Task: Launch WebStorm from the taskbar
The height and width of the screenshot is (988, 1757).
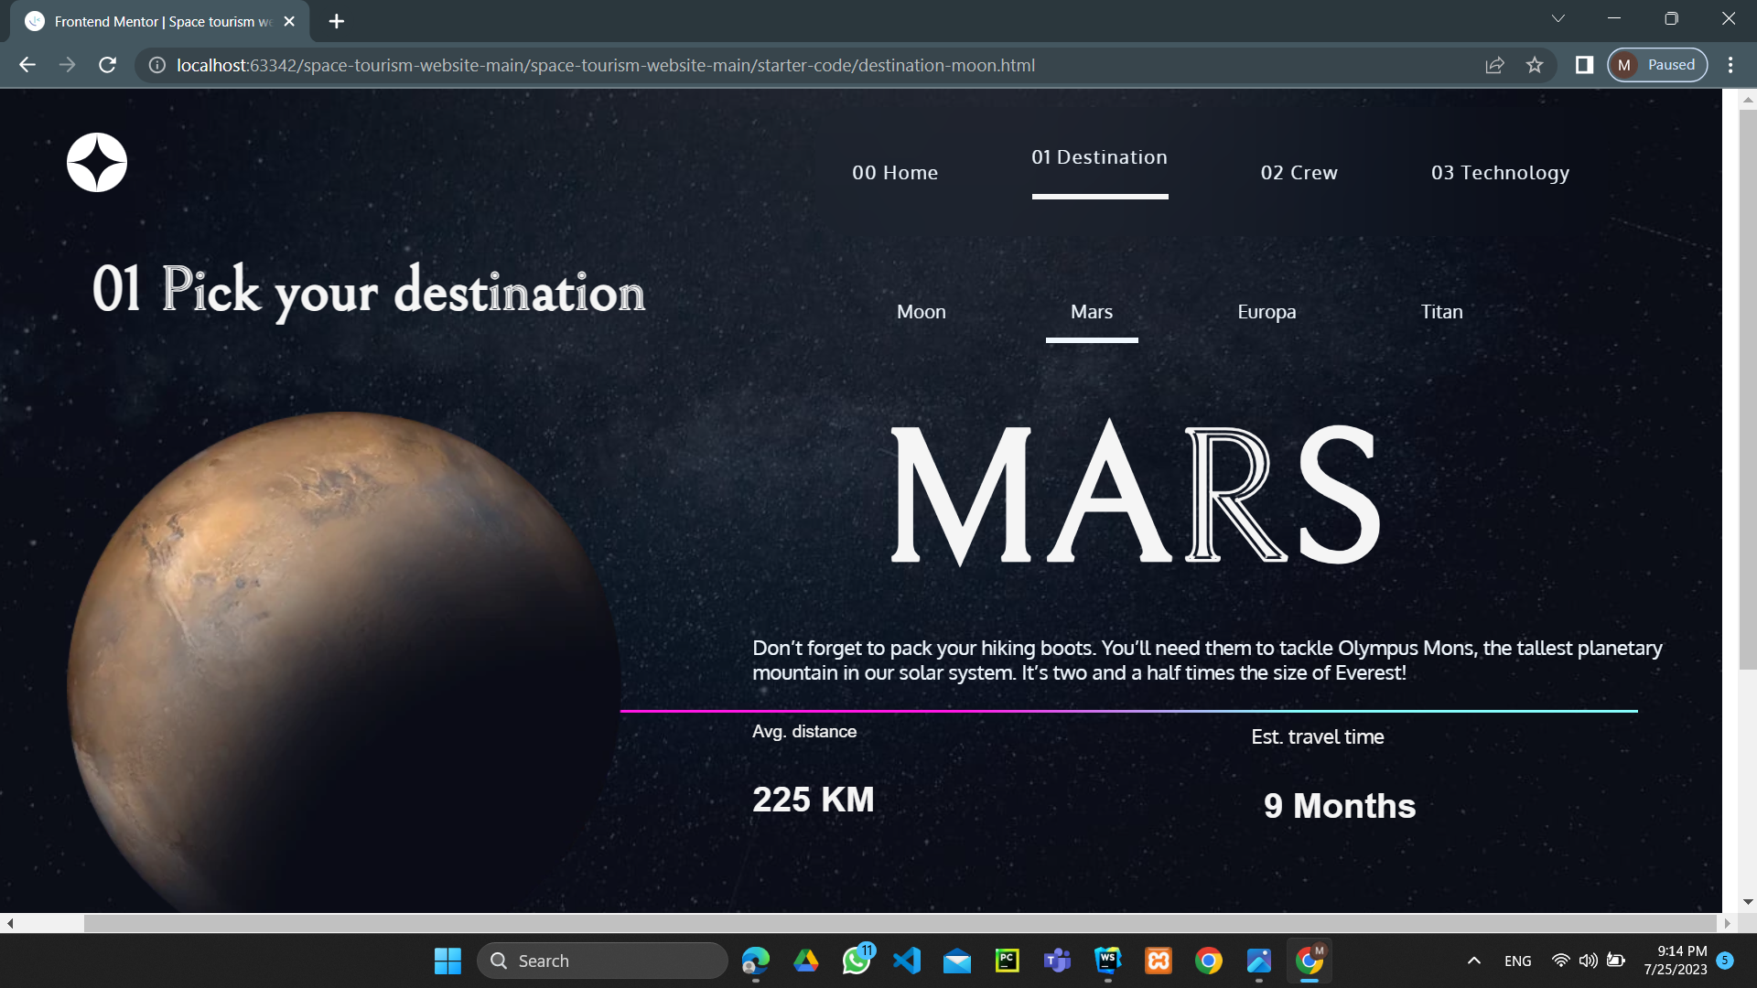Action: click(x=1108, y=961)
